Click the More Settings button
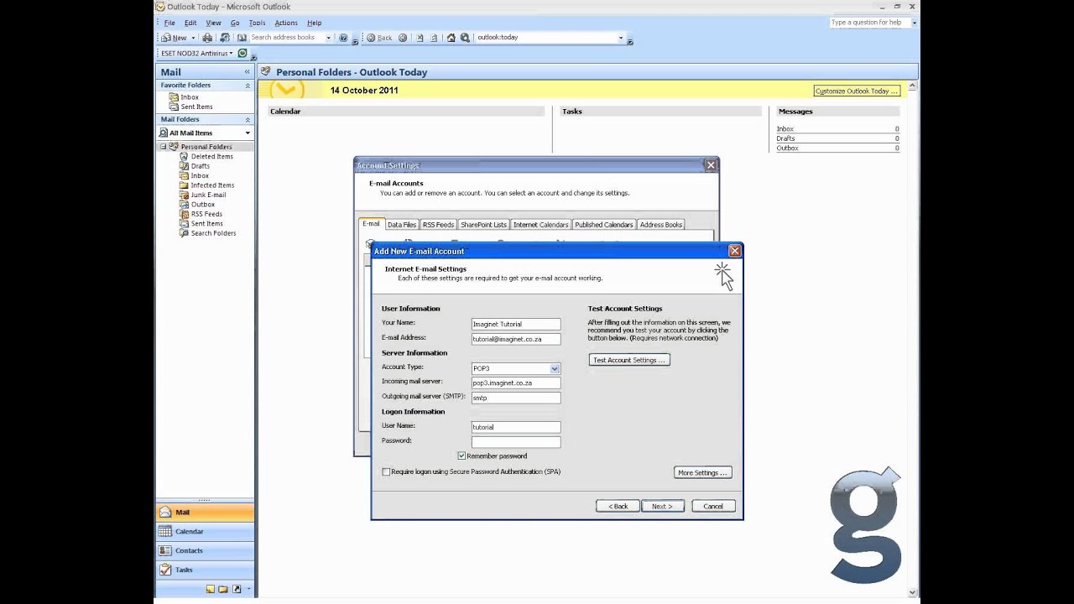Viewport: 1074px width, 604px height. click(702, 472)
